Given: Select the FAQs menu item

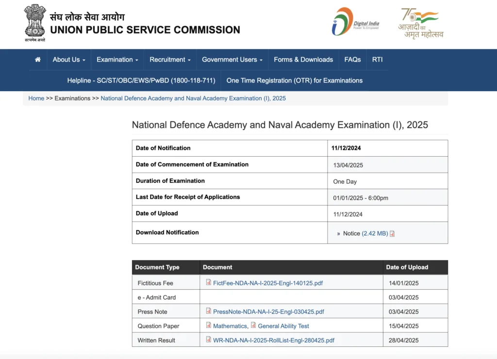Looking at the screenshot, I should pyautogui.click(x=352, y=59).
